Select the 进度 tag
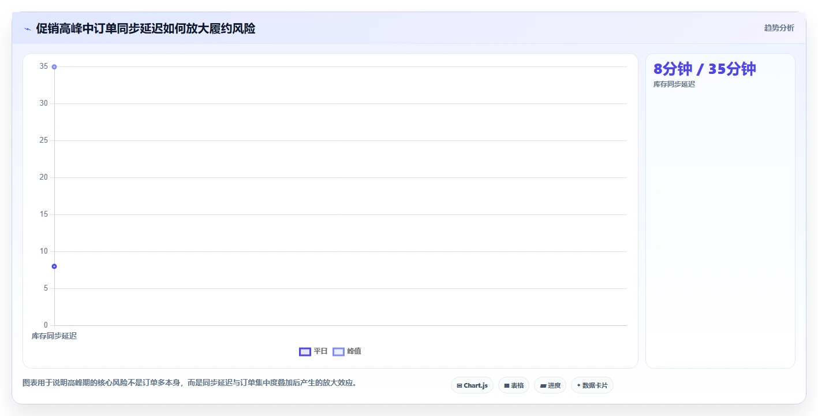The height and width of the screenshot is (416, 818). click(x=550, y=385)
